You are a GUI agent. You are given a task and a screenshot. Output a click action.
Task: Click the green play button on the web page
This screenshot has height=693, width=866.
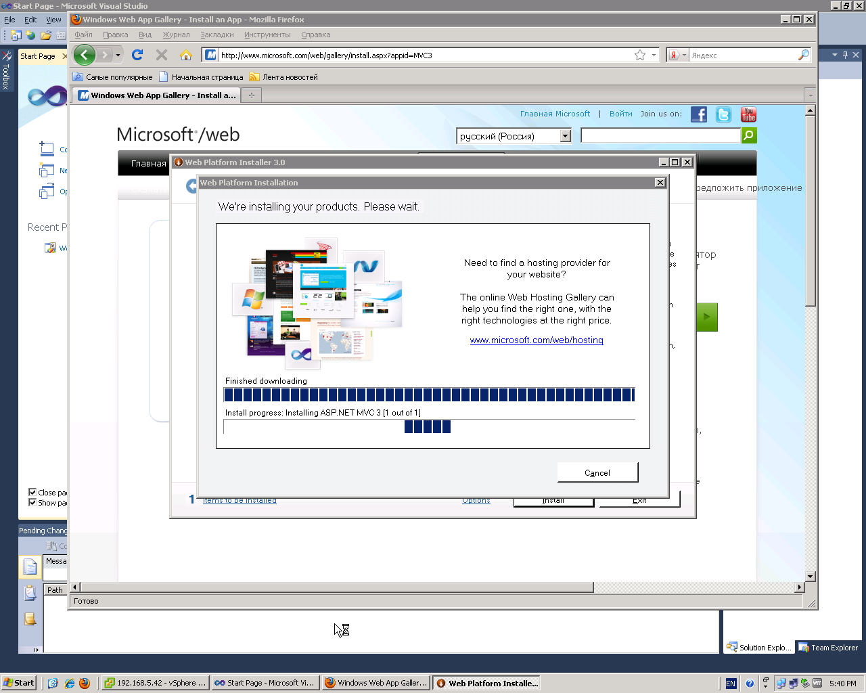707,317
